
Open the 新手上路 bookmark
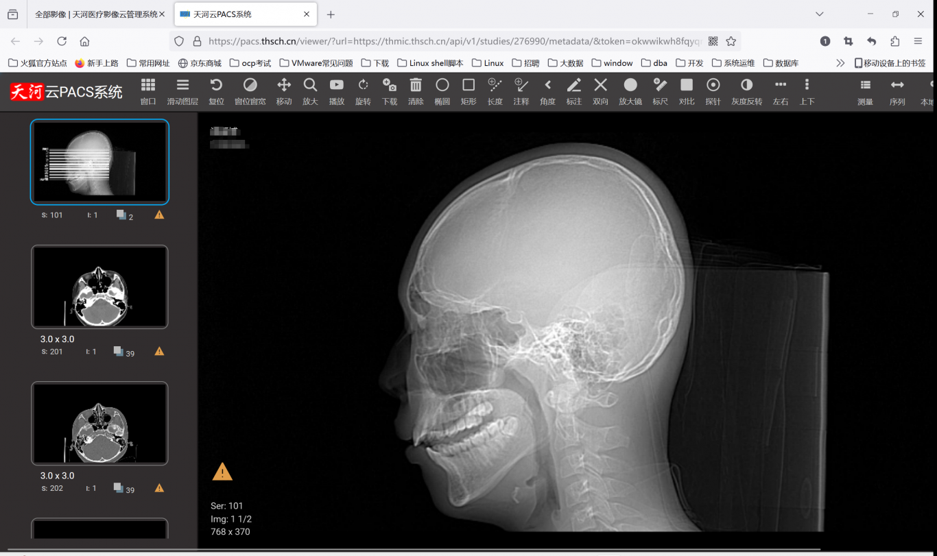pos(97,63)
